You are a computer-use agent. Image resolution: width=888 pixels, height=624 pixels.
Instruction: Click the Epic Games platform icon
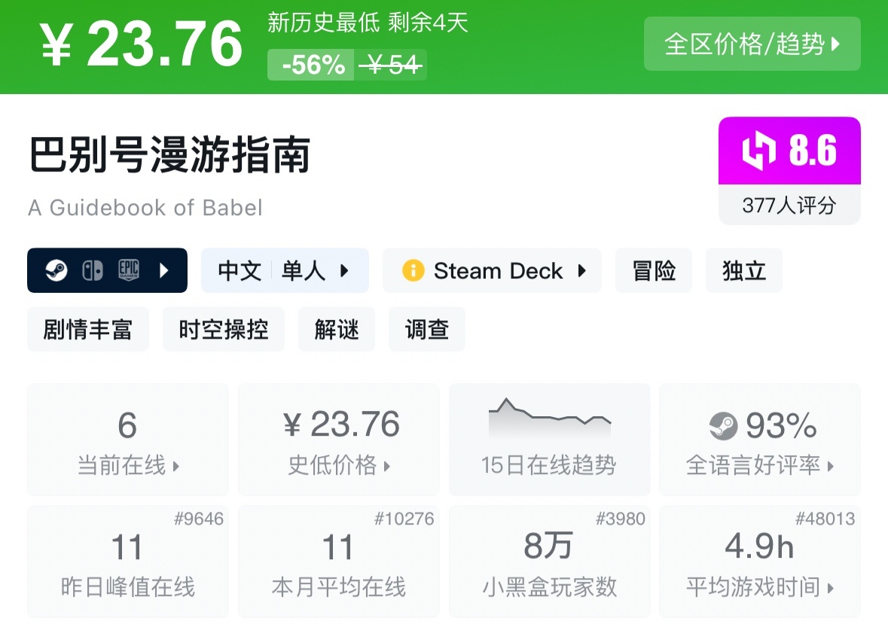tap(129, 270)
